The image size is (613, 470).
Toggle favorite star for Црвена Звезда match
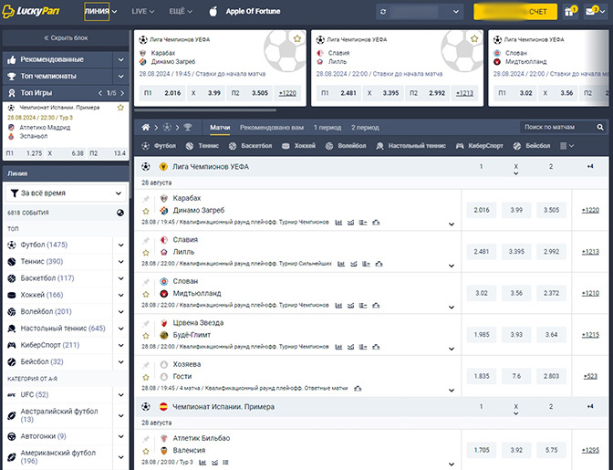point(146,335)
